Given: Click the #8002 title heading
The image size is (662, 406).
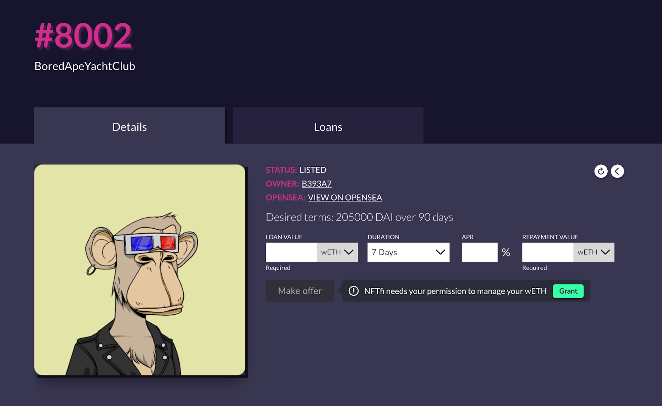Looking at the screenshot, I should point(83,36).
